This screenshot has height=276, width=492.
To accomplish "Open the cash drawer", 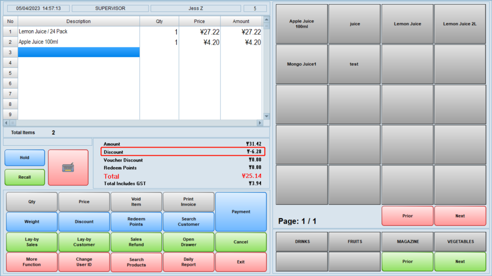I will (x=188, y=242).
